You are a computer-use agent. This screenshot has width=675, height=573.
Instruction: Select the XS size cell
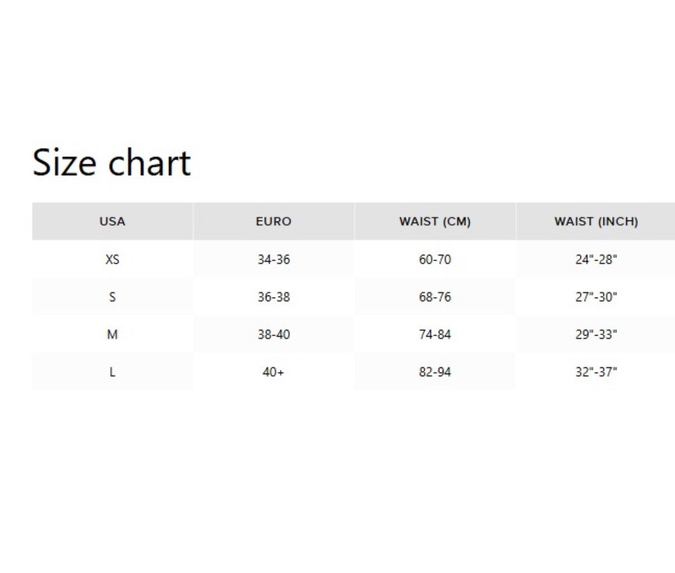(112, 260)
